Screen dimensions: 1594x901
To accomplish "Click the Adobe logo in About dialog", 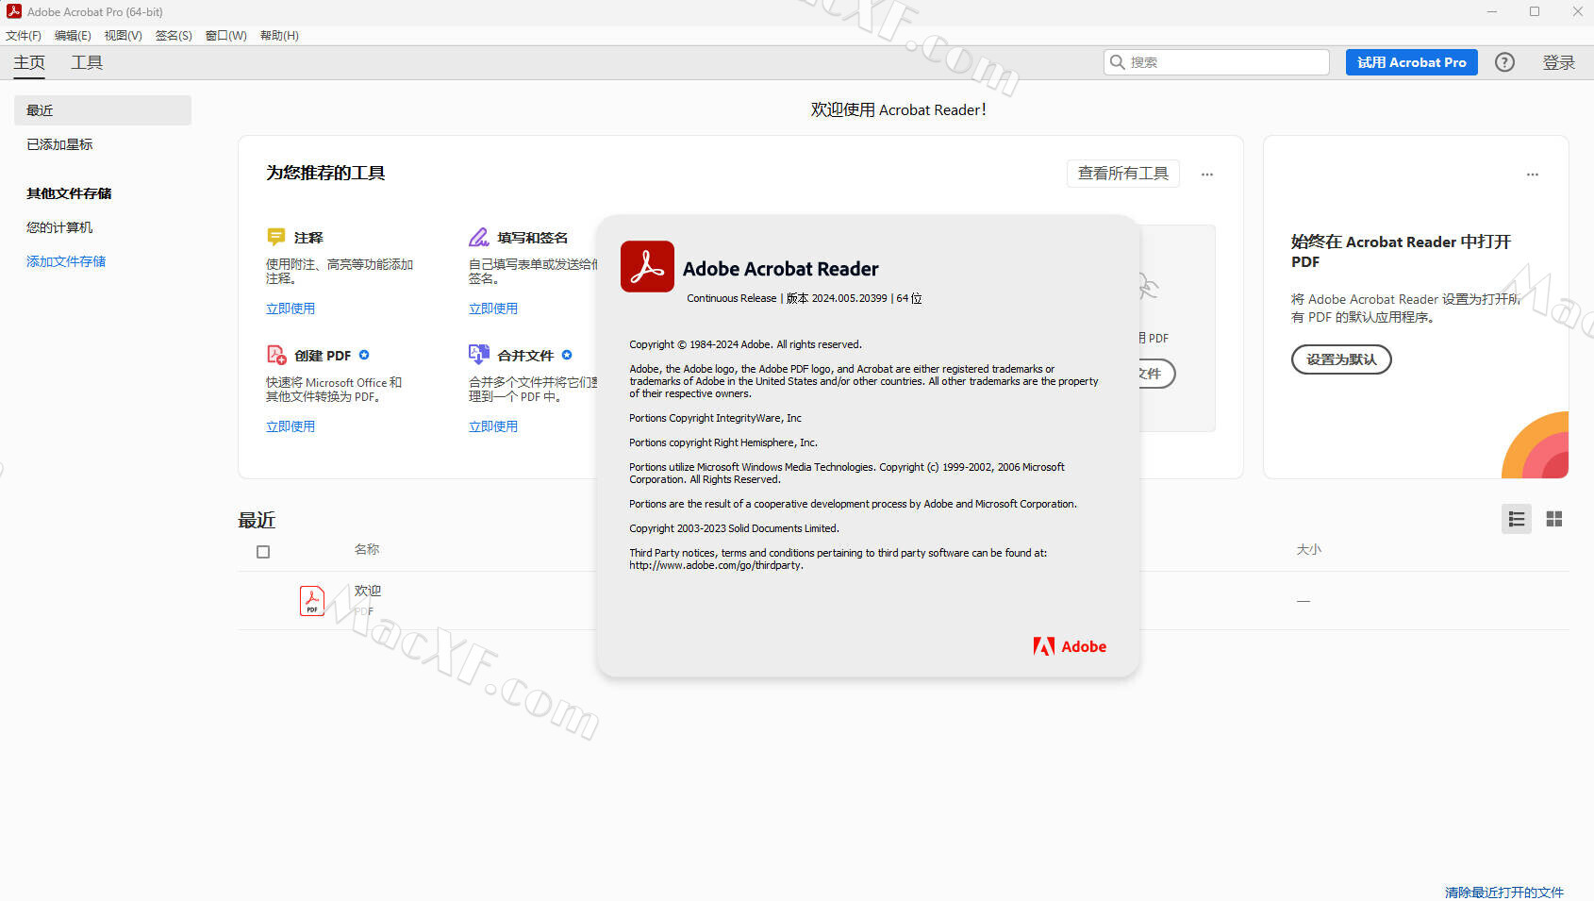I will [x=1070, y=646].
